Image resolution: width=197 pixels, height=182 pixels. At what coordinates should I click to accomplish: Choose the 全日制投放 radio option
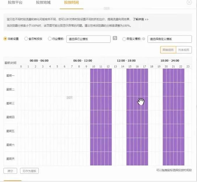coord(26,38)
